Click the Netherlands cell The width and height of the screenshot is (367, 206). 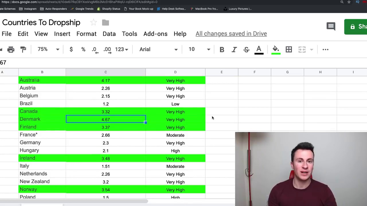pyautogui.click(x=42, y=174)
